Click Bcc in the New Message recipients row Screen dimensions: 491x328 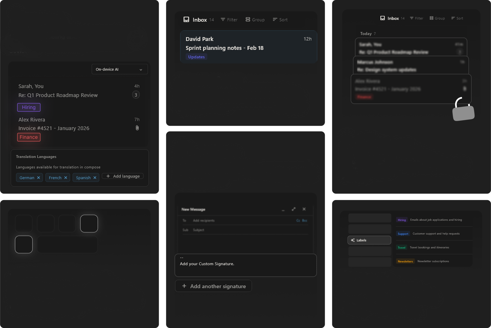click(305, 220)
